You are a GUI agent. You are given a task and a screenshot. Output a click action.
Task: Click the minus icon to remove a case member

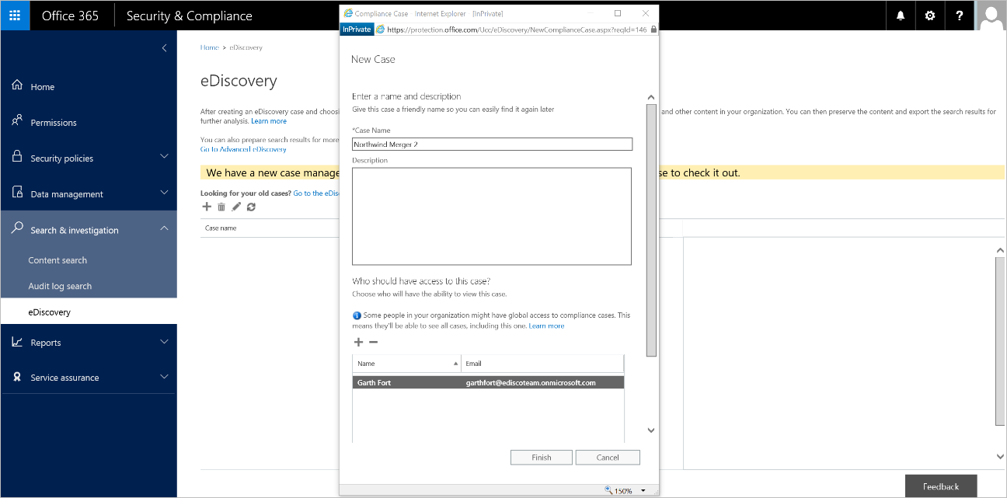[373, 342]
